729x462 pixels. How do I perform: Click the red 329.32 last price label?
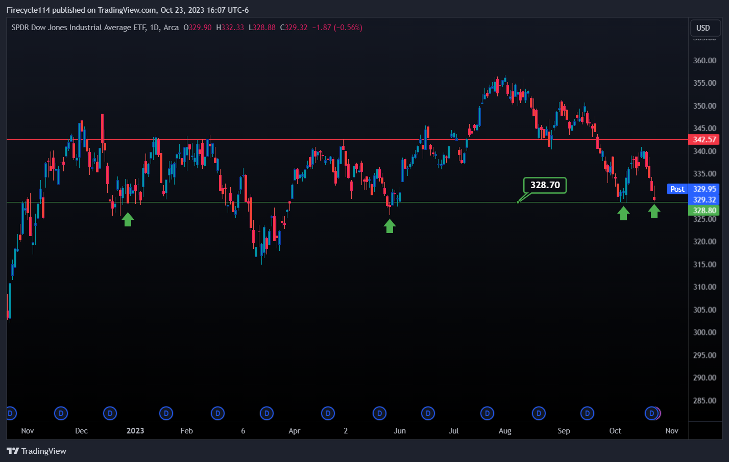point(704,200)
